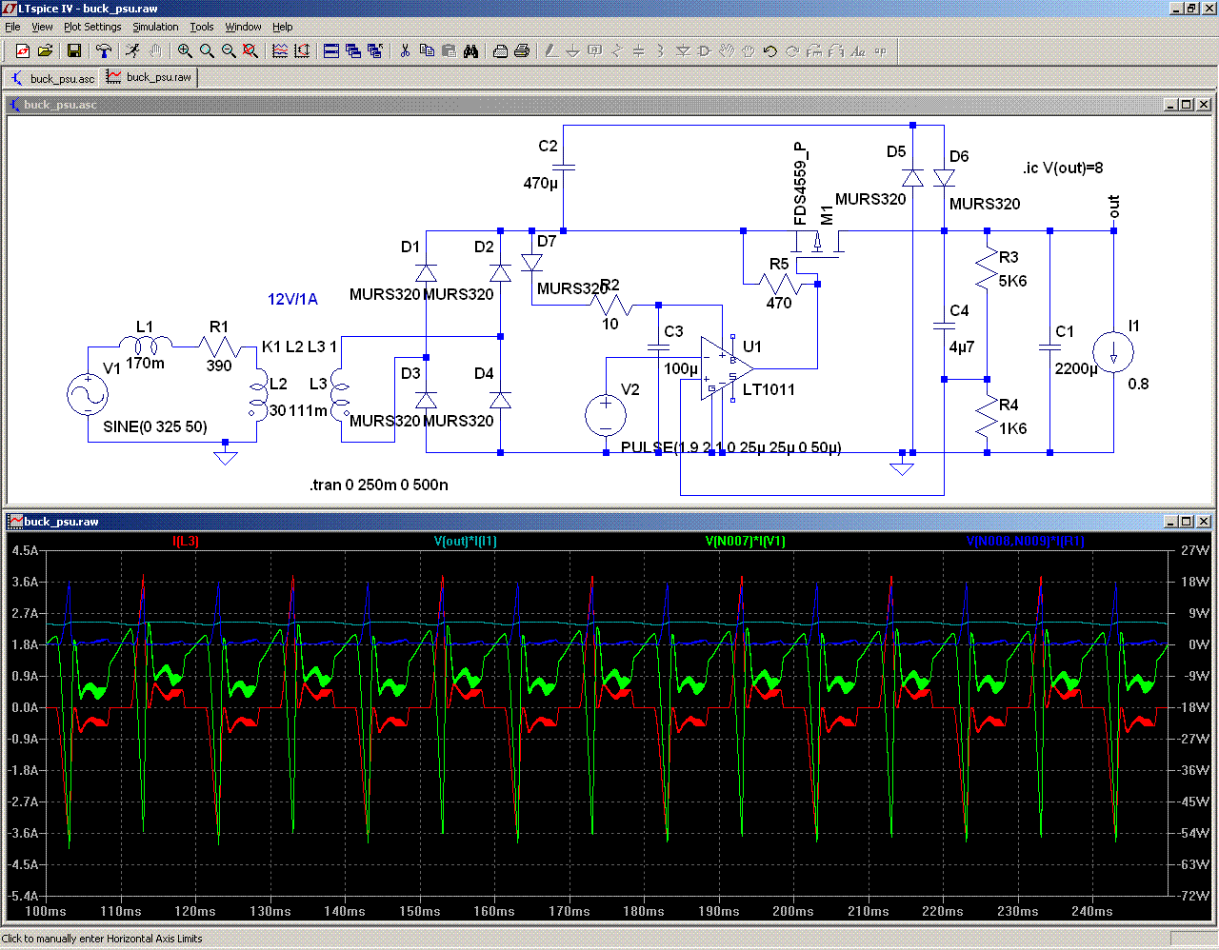Open the Plot Settings menu
The height and width of the screenshot is (950, 1219).
pyautogui.click(x=92, y=27)
